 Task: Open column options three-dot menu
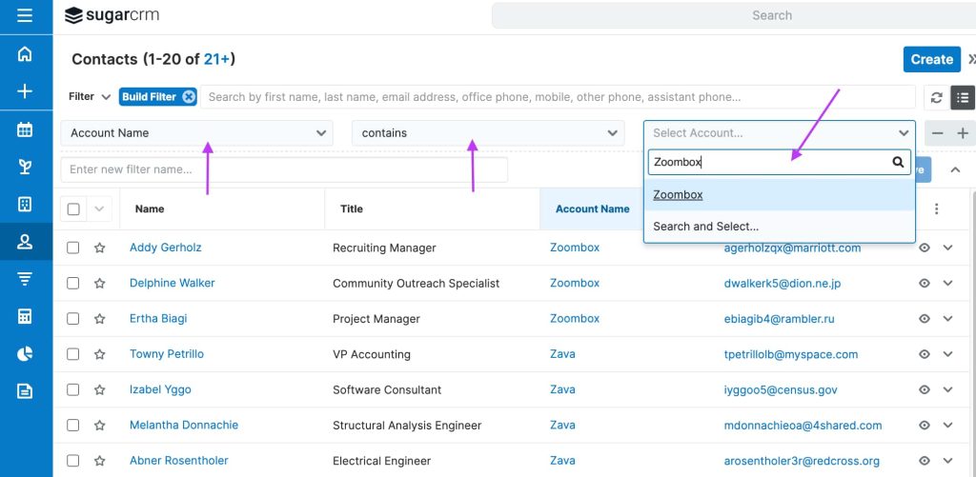(x=936, y=209)
